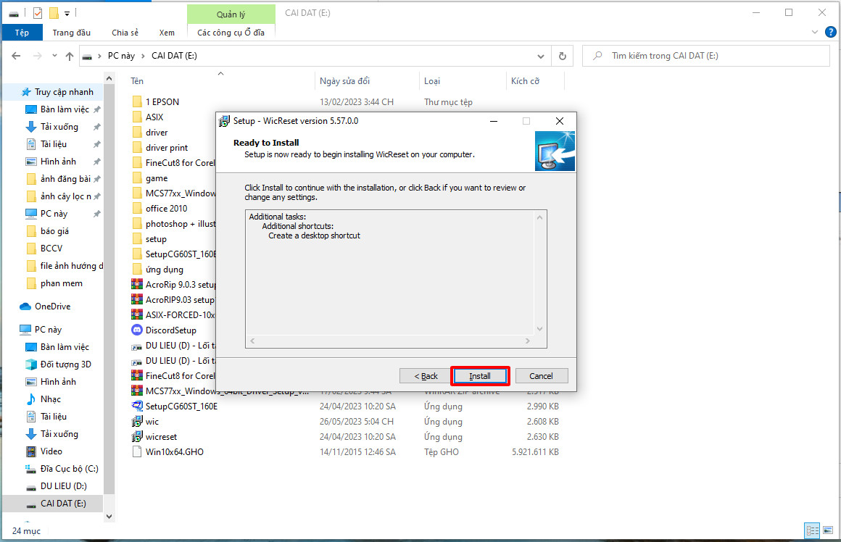Sort by the Loại column header
The height and width of the screenshot is (542, 841).
[x=432, y=81]
